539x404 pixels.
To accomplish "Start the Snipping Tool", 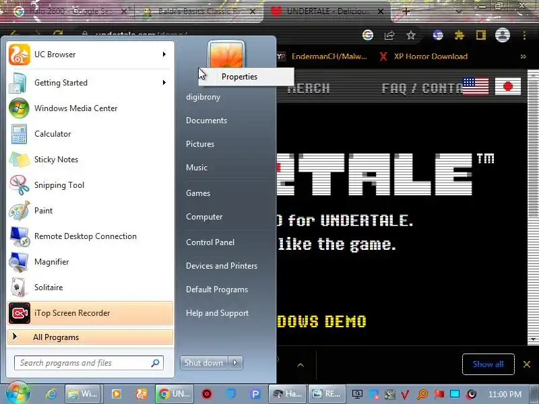I will [x=90, y=185].
